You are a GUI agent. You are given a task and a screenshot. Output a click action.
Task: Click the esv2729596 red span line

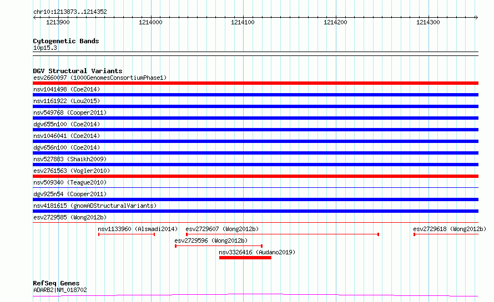click(x=219, y=246)
